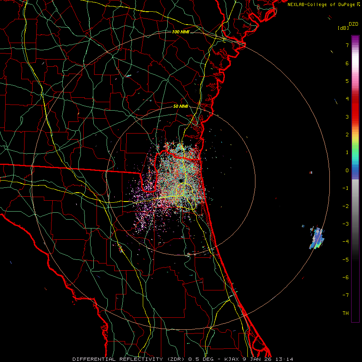Click the 6 value on the color scale
This screenshot has height=362, width=362.
pos(347,63)
